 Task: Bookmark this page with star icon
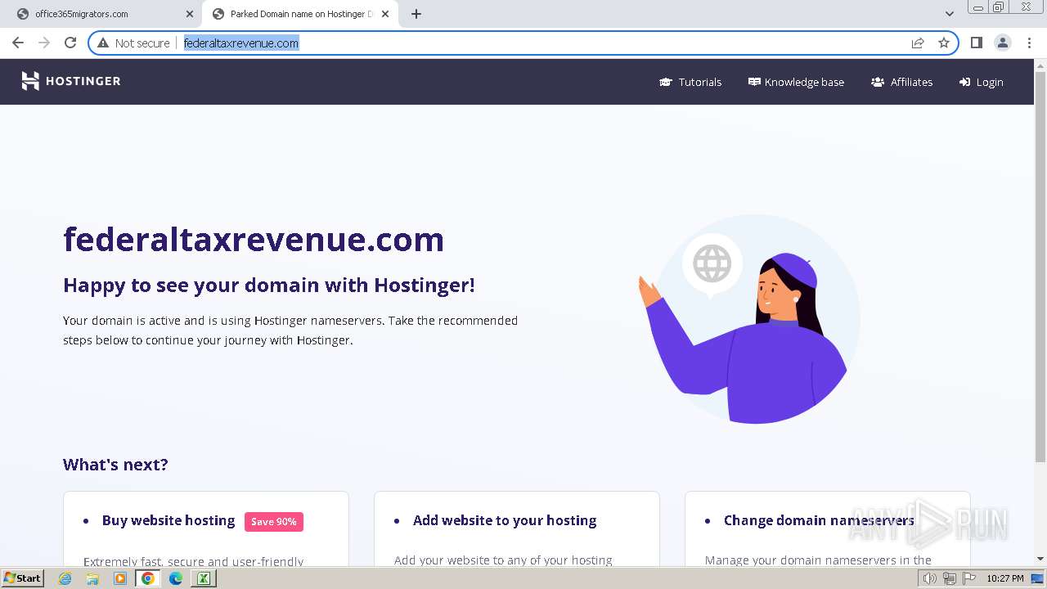coord(944,43)
